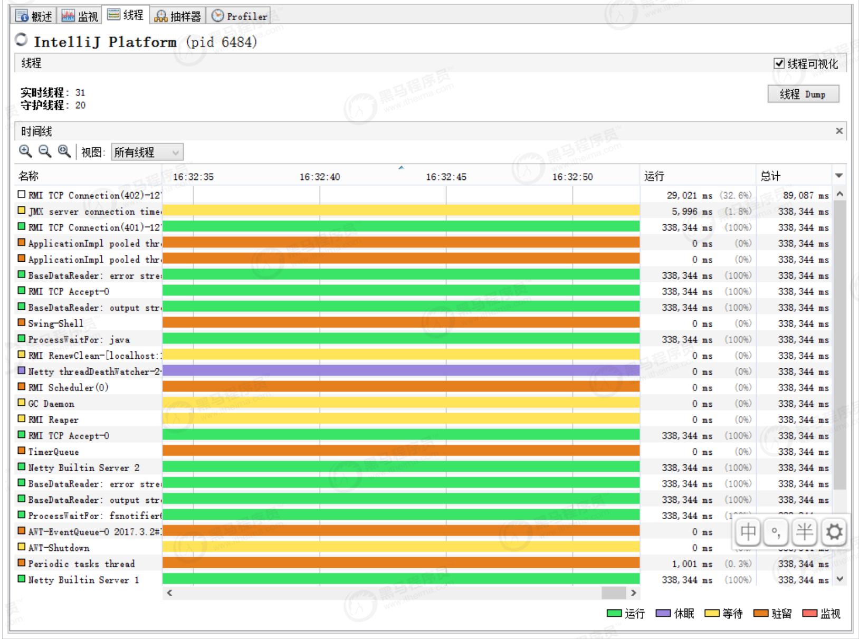The image size is (859, 639).
Task: Enable the 线程可视化 checkbox
Action: pyautogui.click(x=779, y=64)
